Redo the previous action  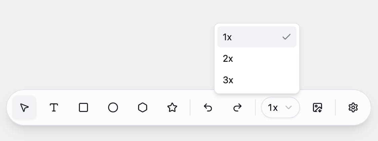click(237, 108)
